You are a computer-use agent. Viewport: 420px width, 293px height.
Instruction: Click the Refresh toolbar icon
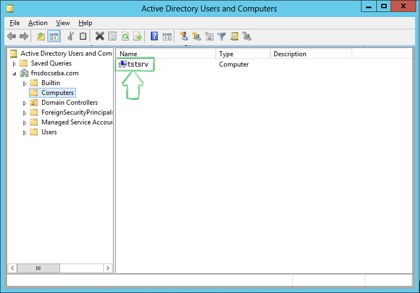[125, 37]
